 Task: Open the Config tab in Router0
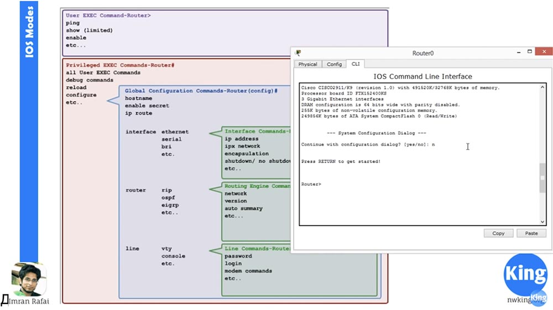pyautogui.click(x=334, y=64)
